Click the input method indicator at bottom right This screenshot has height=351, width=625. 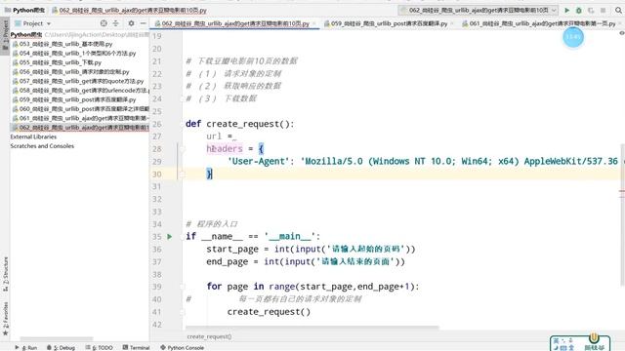[x=580, y=343]
